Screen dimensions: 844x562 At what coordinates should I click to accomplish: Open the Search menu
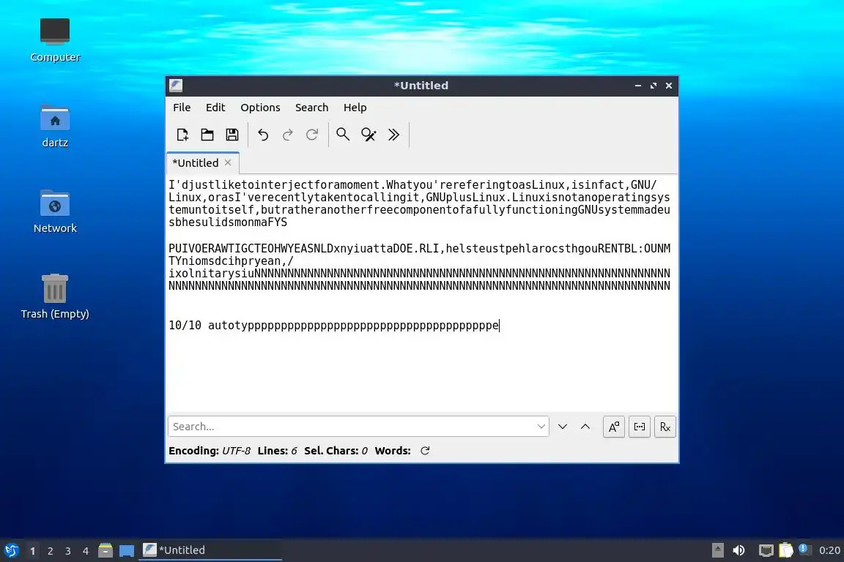311,108
